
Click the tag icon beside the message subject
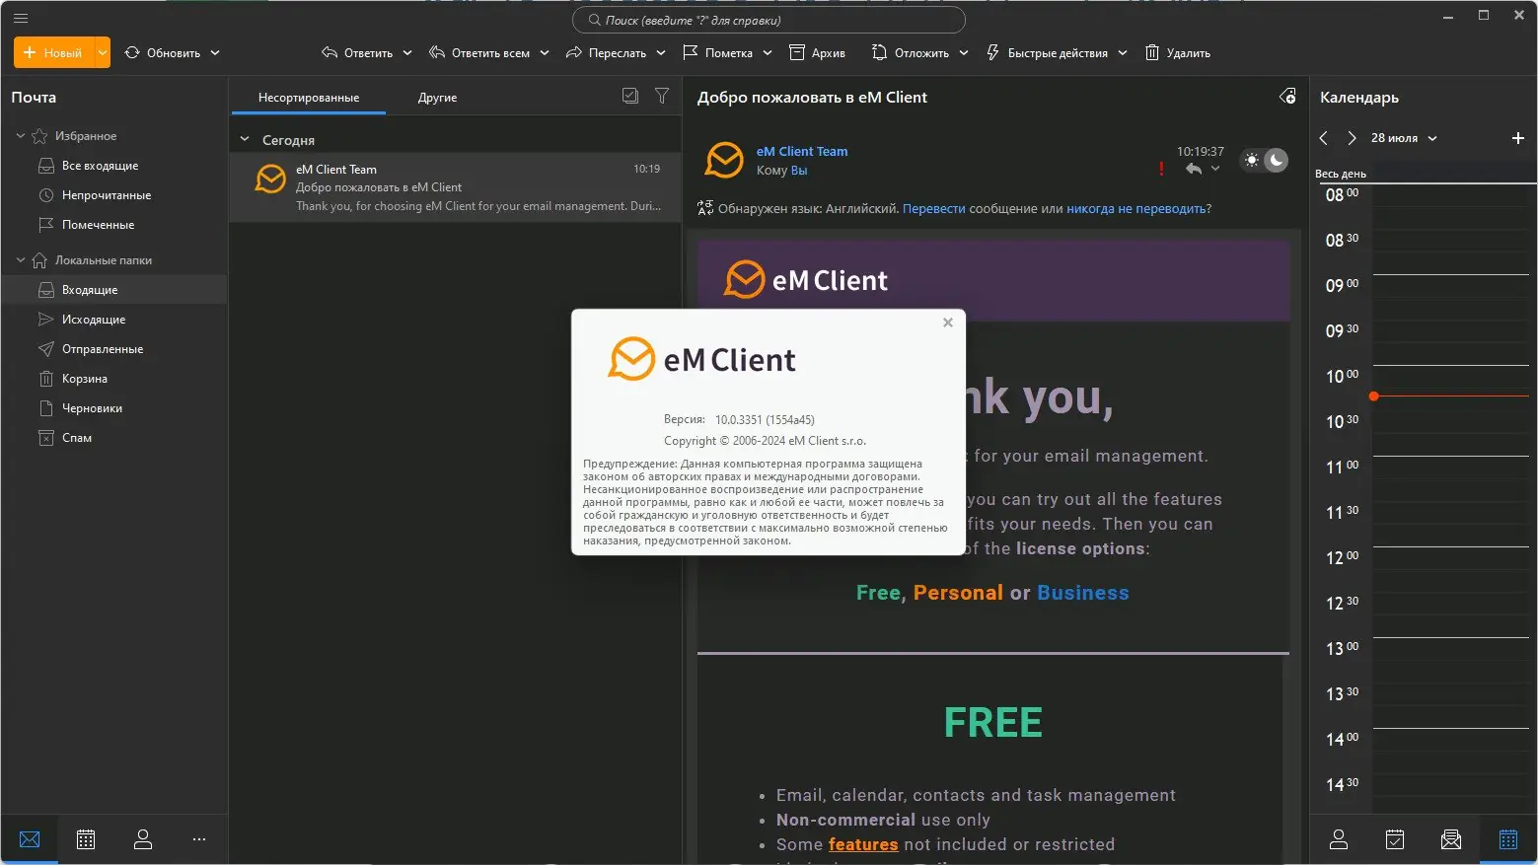click(x=1287, y=97)
